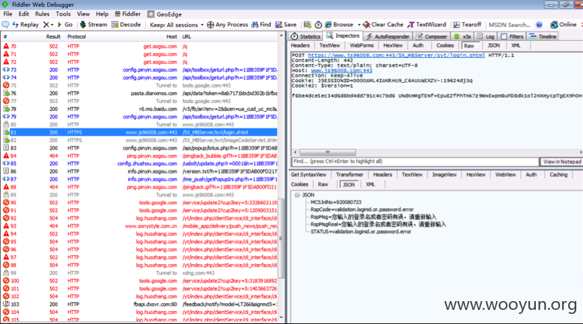Click the Any Process target icon
583x324 pixels.
(210, 25)
